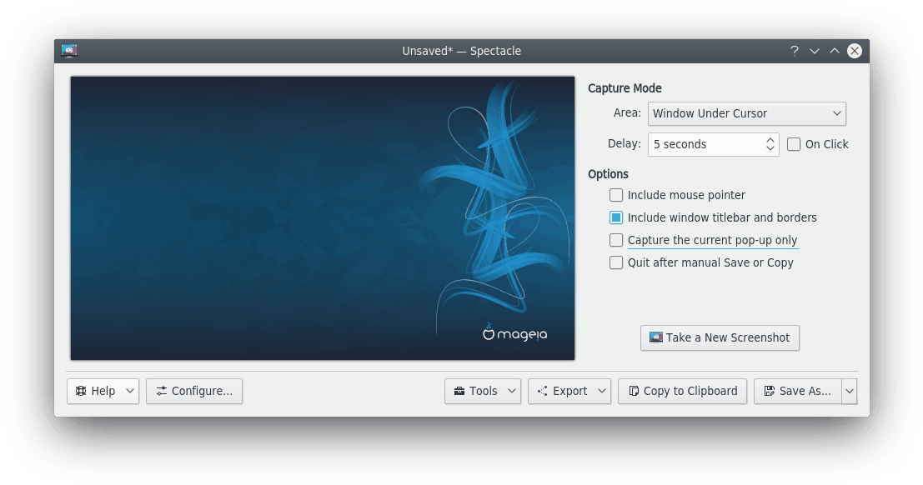923x485 pixels.
Task: Check Quit after manual Save or Copy
Action: [x=615, y=262]
